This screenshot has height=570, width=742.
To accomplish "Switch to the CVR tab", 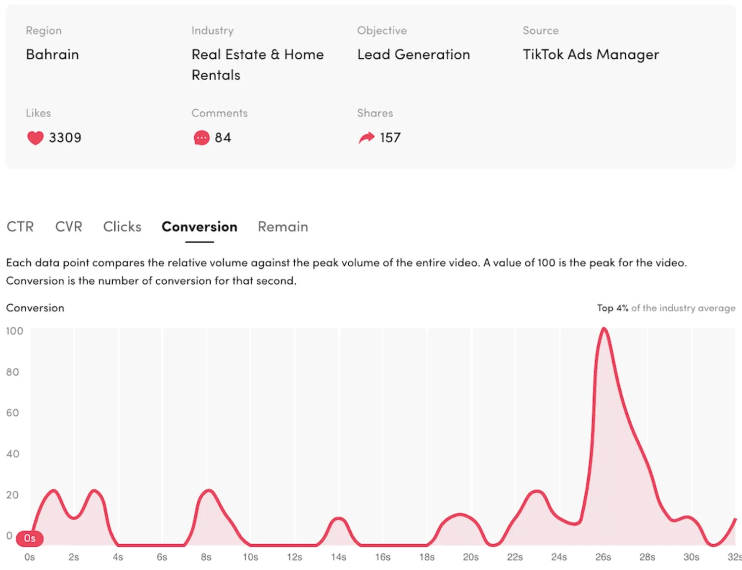I will point(69,226).
